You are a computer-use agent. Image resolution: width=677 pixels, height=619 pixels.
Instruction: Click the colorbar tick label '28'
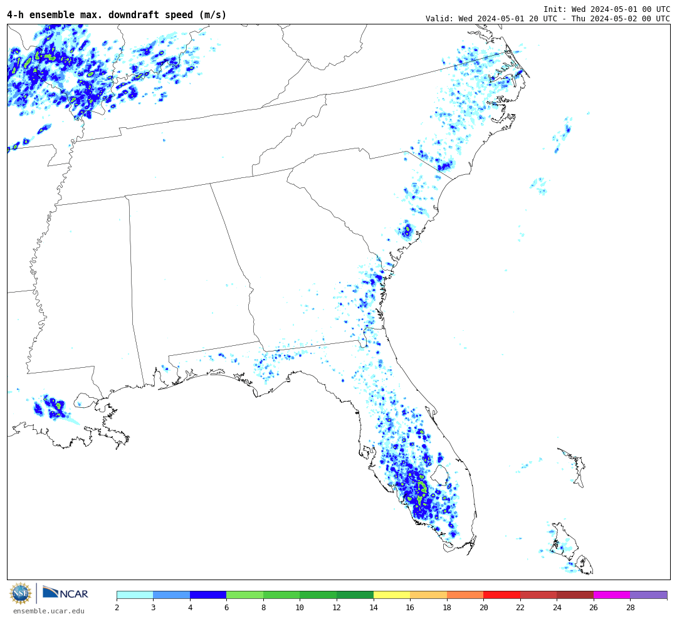coord(631,607)
